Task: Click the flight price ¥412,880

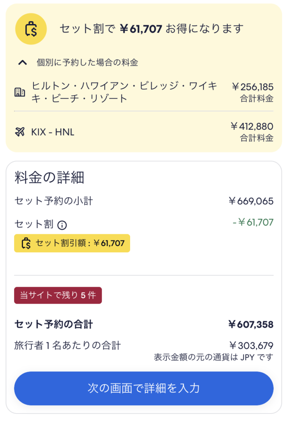Action: (x=252, y=126)
